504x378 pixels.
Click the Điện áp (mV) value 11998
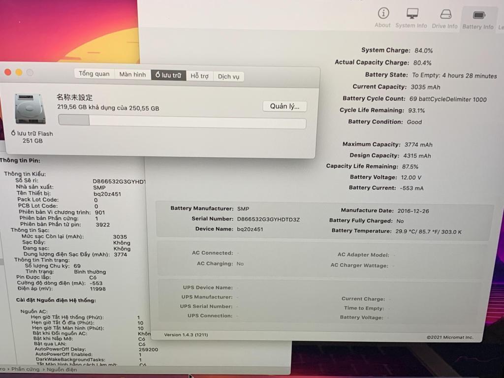coord(98,289)
